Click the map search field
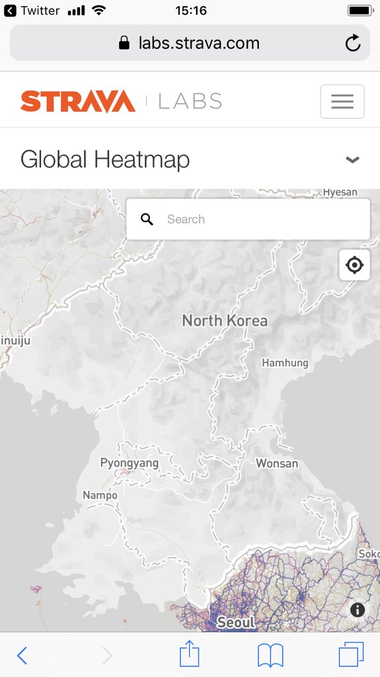Screen dimensions: 380x677 (x=248, y=219)
